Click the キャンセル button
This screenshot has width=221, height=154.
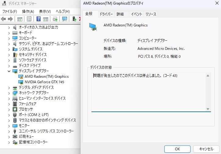206,149
